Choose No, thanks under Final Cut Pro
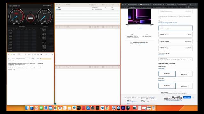The width and height of the screenshot is (204, 114). pos(167,74)
